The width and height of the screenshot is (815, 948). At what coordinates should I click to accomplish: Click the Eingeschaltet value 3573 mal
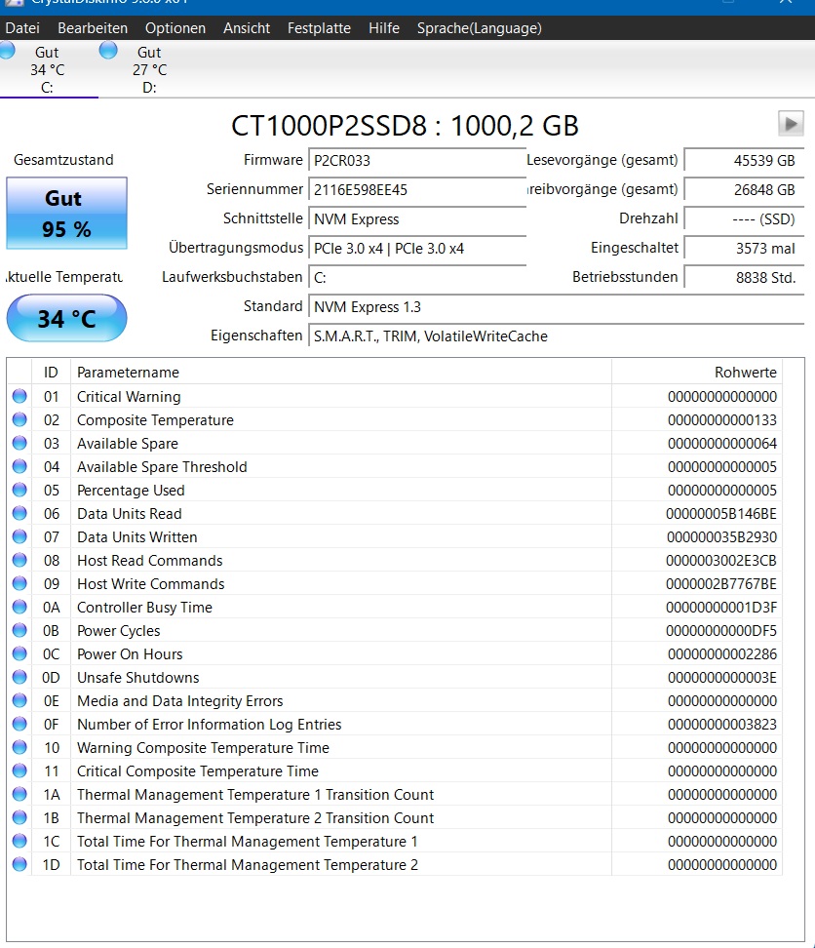[x=744, y=249]
